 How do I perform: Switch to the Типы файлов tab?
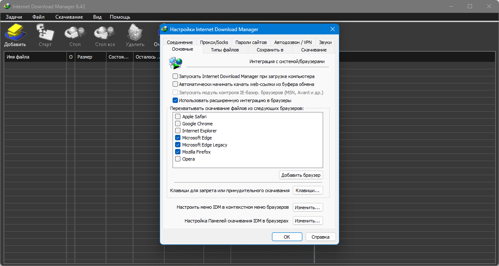(225, 50)
